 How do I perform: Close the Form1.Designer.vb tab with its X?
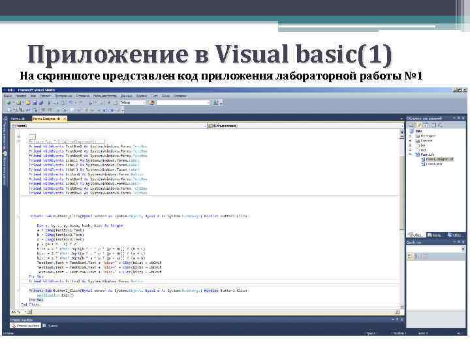pyautogui.click(x=64, y=119)
